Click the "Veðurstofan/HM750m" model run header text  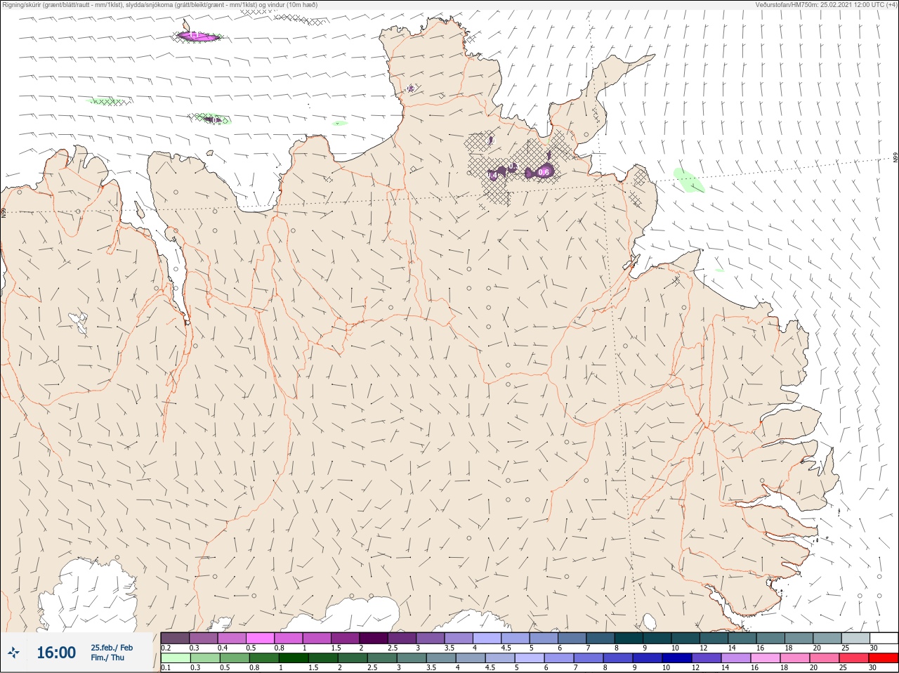pyautogui.click(x=826, y=4)
